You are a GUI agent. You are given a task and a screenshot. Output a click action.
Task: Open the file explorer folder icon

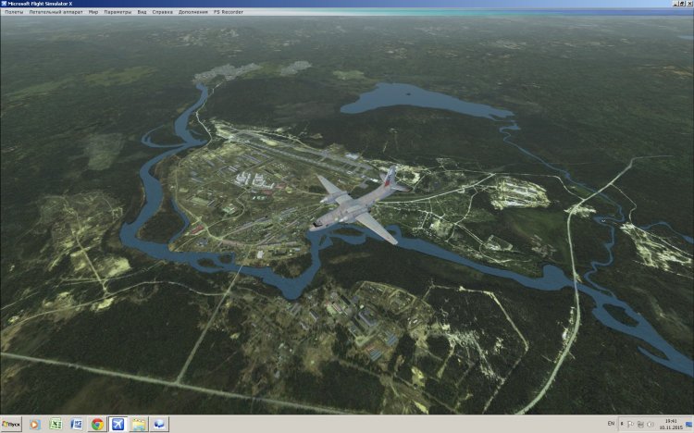139,424
